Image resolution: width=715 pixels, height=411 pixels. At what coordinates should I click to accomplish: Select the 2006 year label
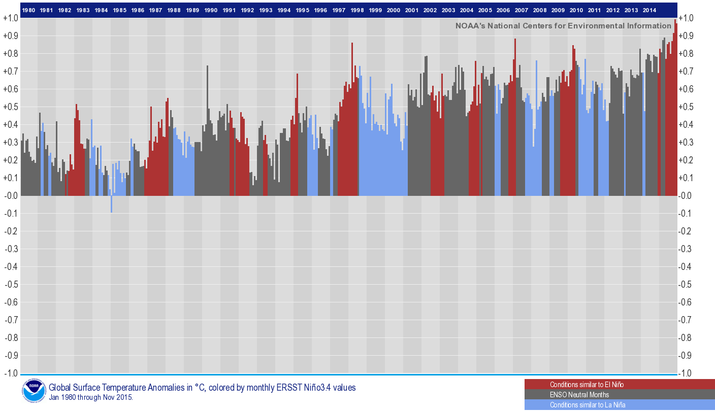[x=503, y=10]
